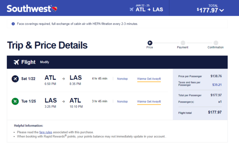This screenshot has height=145, width=239.
Task: Click the green return flight icon for Tue 1/25
Action: click(15, 101)
